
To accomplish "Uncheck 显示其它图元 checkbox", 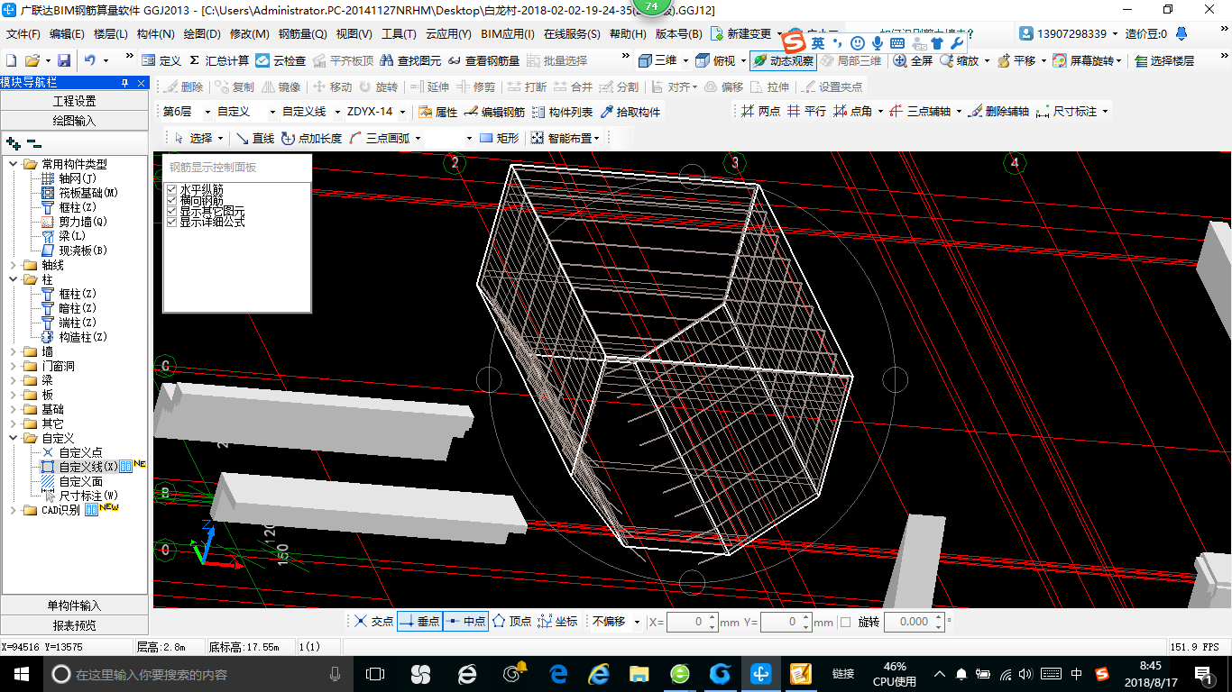I will click(172, 211).
